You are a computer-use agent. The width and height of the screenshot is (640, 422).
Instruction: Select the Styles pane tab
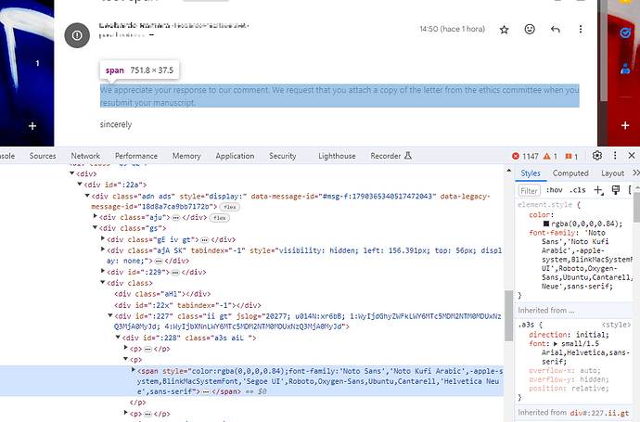531,173
